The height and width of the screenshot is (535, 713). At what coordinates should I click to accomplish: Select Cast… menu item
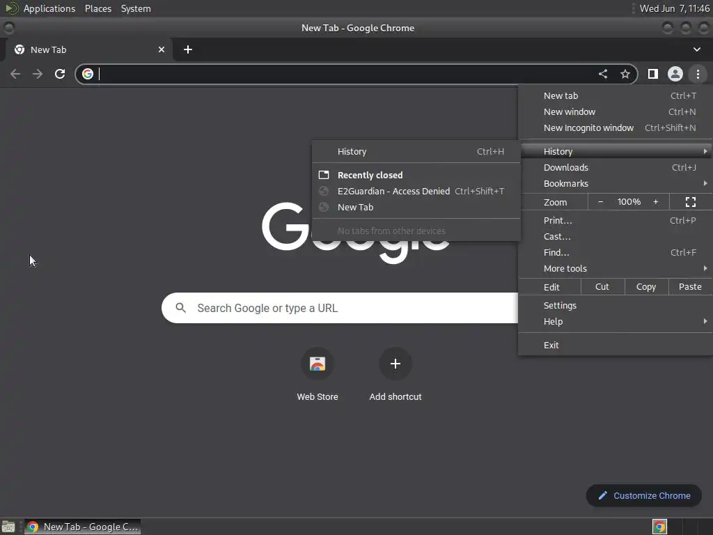(x=616, y=237)
